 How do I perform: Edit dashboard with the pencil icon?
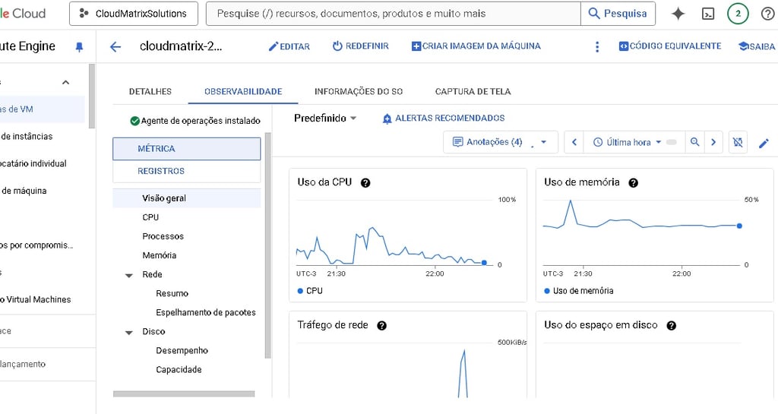click(764, 144)
